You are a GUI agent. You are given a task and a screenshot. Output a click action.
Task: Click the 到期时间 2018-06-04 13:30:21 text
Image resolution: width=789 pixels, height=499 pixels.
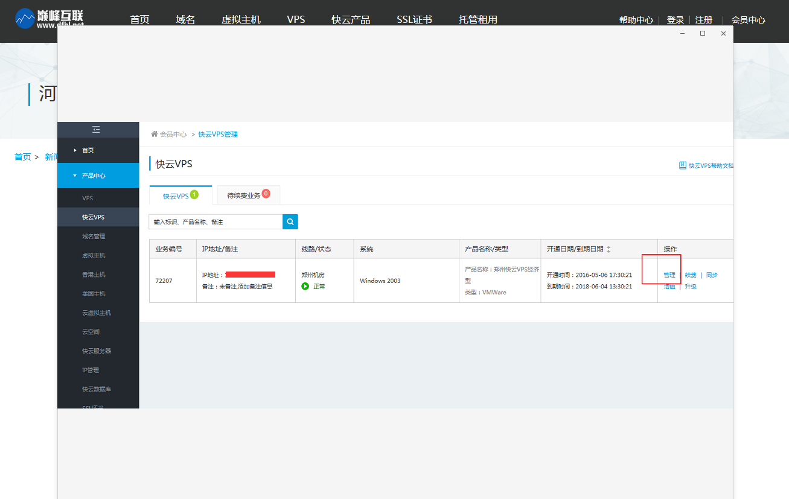589,287
